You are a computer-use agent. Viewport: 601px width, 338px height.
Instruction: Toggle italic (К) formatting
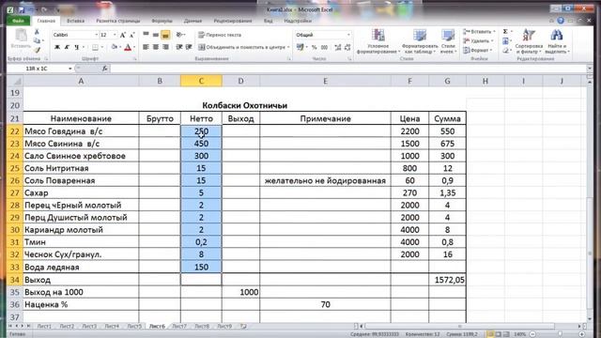pyautogui.click(x=67, y=47)
